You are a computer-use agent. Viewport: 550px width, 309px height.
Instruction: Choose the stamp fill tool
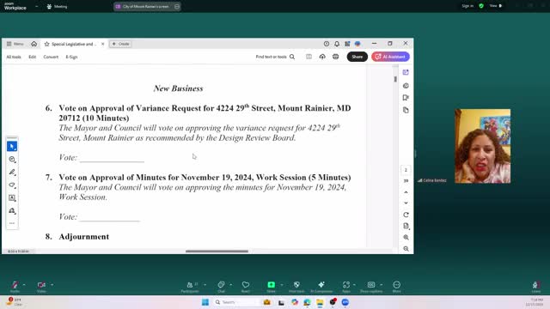[12, 210]
